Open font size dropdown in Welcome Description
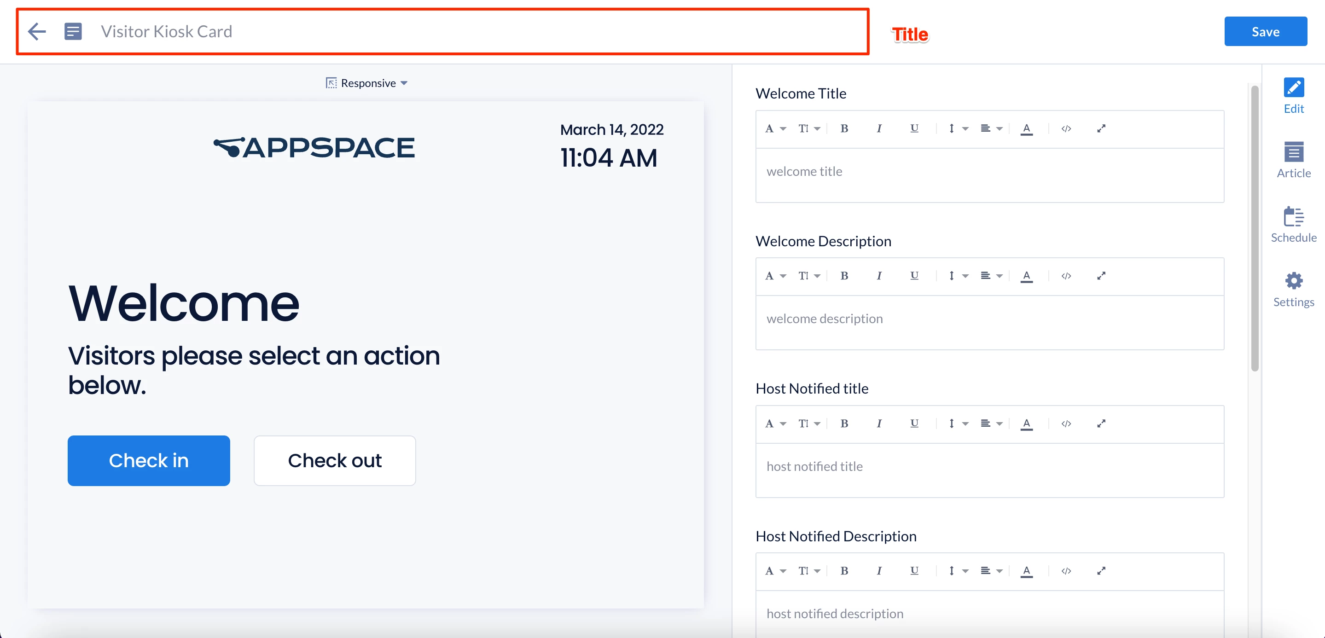The height and width of the screenshot is (638, 1325). (x=808, y=276)
